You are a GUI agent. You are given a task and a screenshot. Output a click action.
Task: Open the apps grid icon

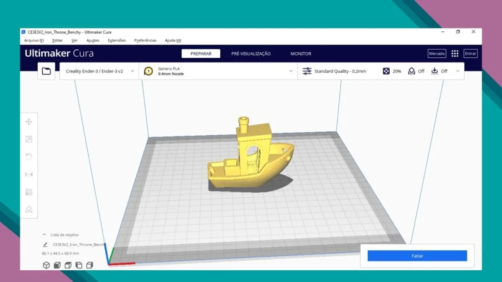coord(455,54)
